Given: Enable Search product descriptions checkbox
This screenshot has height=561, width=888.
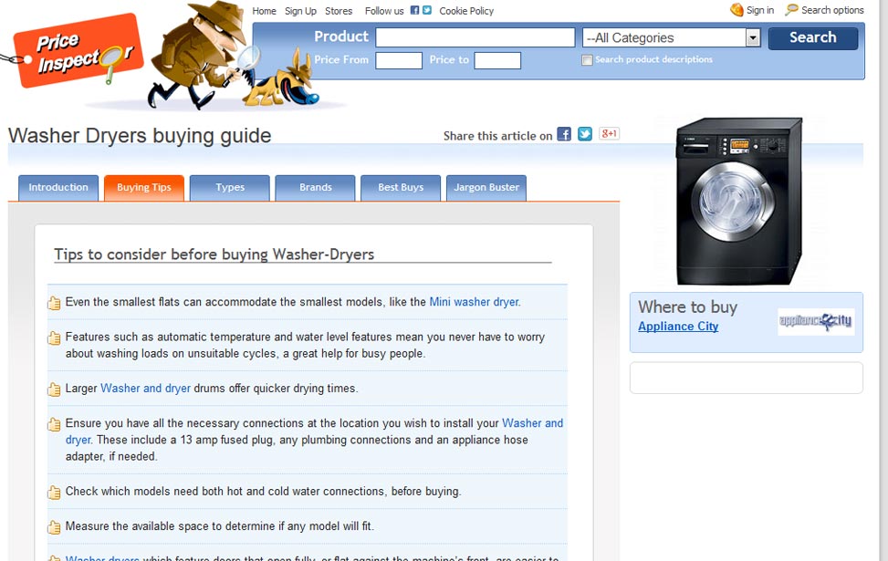Looking at the screenshot, I should (x=587, y=60).
